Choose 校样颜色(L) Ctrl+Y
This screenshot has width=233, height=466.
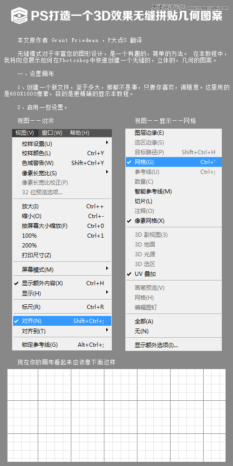pos(62,153)
